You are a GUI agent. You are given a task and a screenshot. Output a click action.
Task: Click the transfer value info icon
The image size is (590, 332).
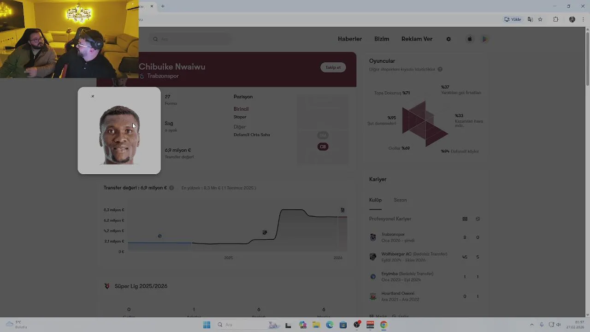point(171,188)
